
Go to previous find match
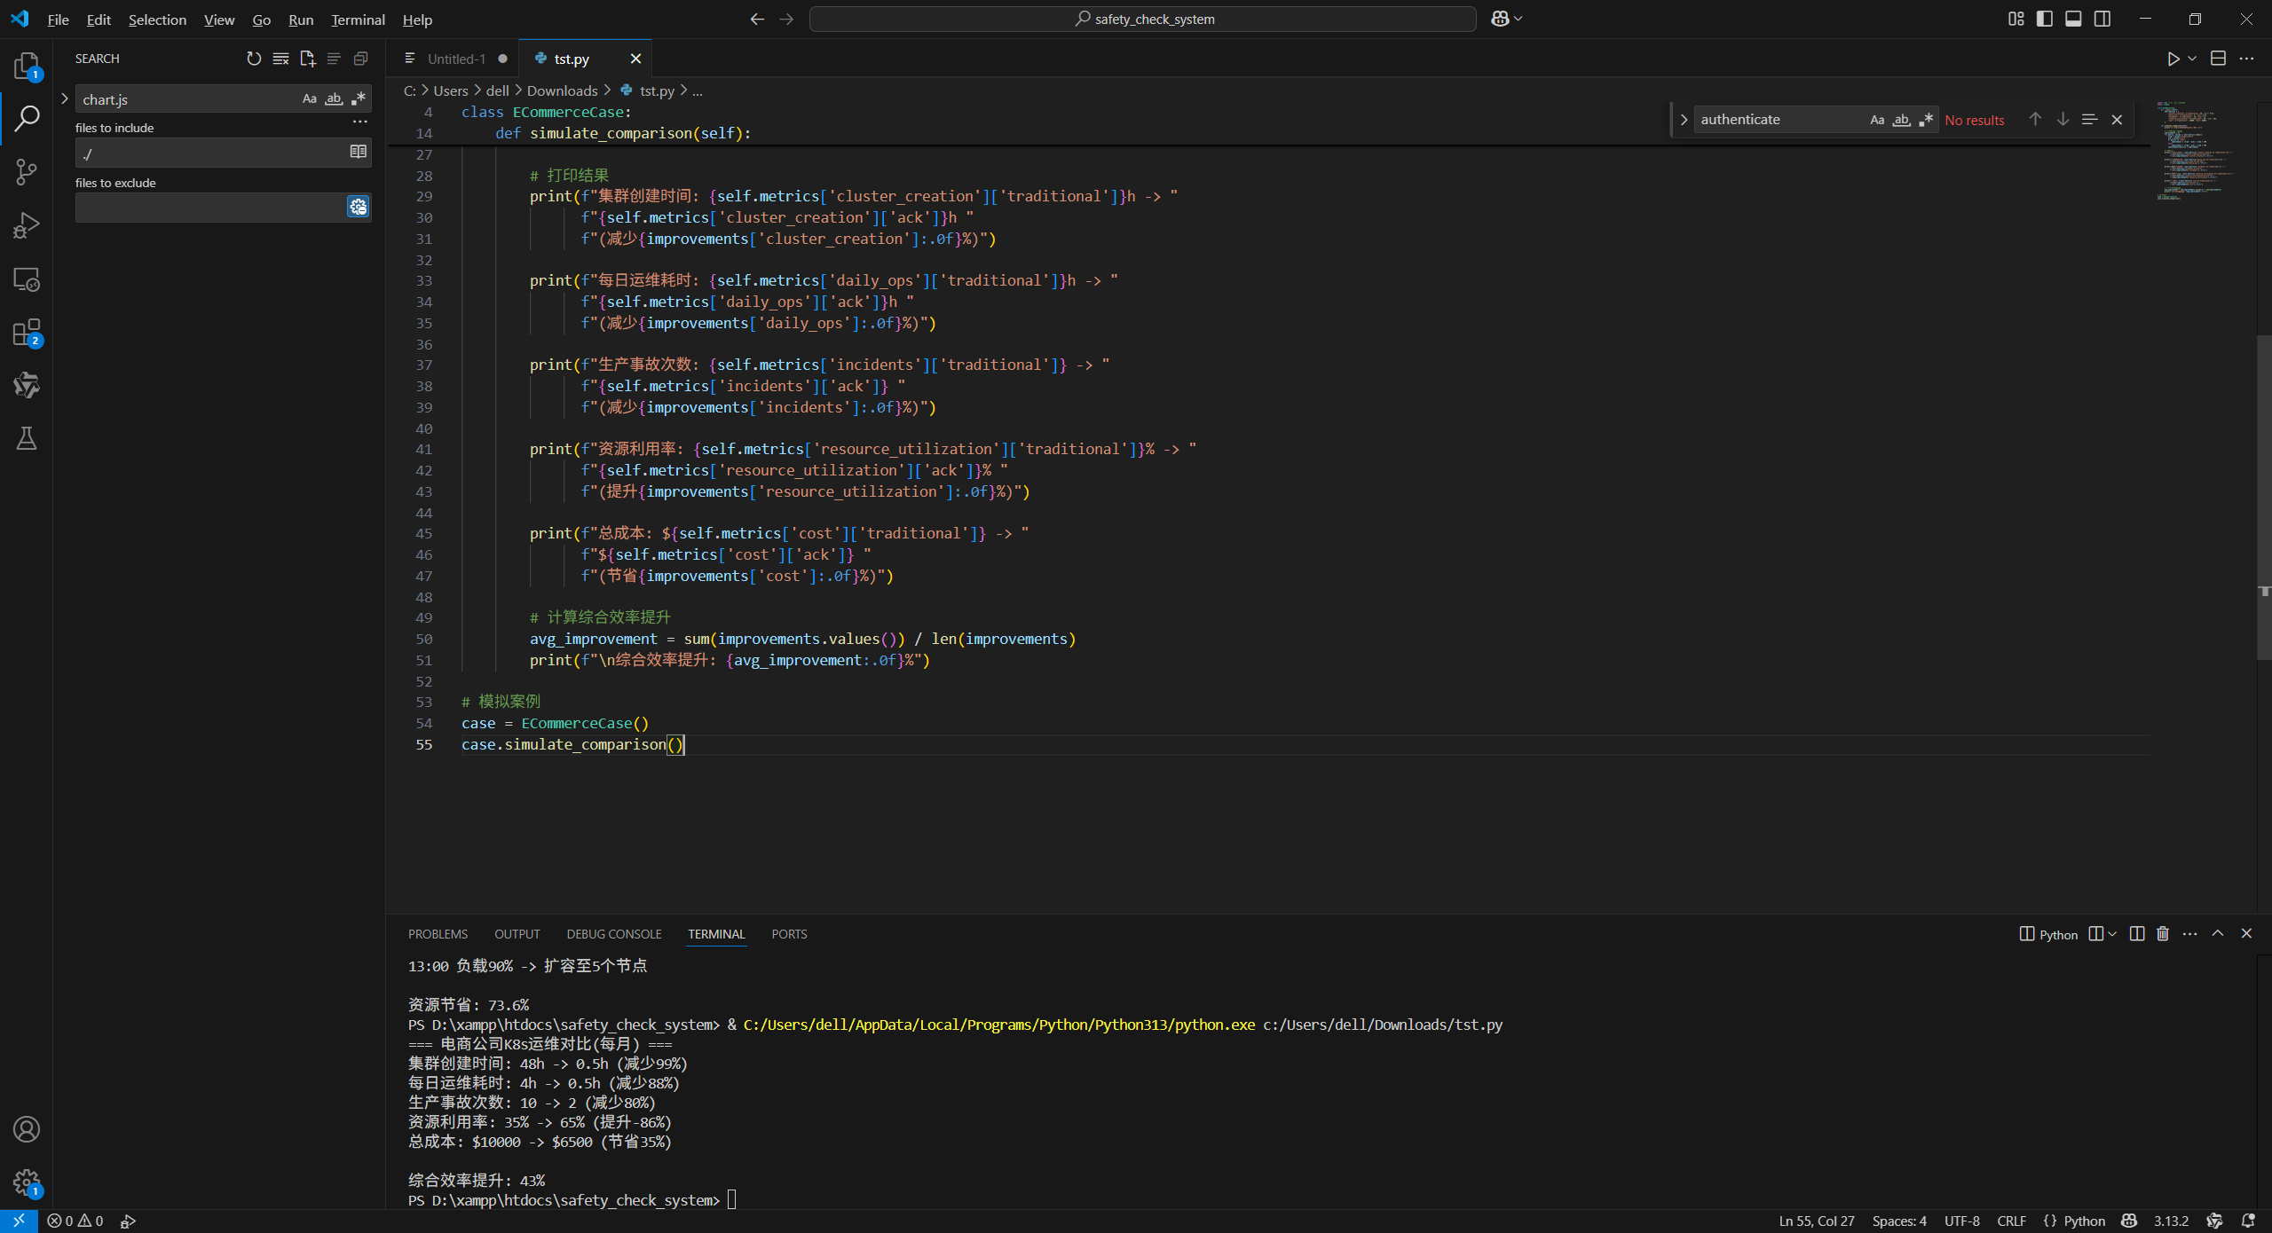[x=2035, y=119]
